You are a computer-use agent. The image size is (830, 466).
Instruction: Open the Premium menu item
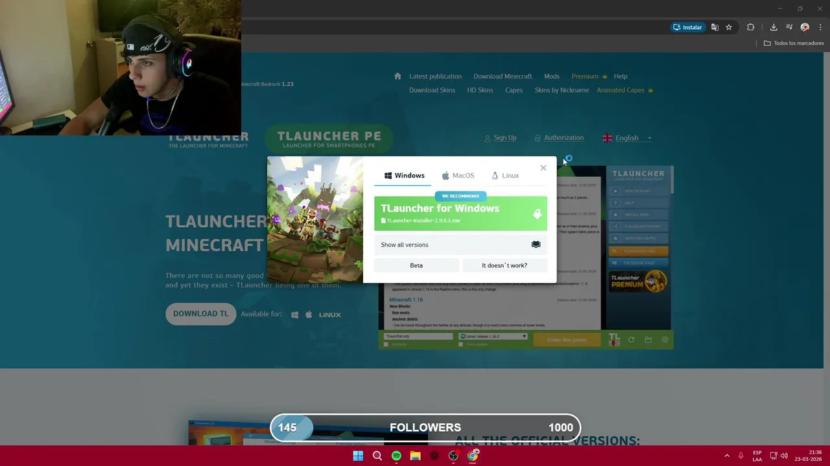[589, 76]
